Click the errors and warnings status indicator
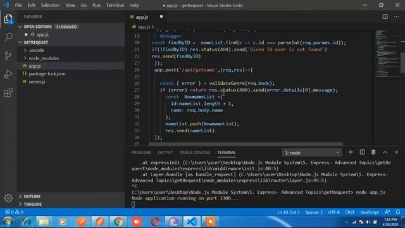Viewport: 405px width, 228px height. click(14, 212)
